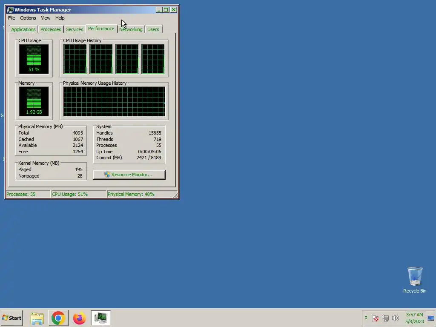Switch to the Networking tab
Viewport: 436px width, 327px height.
point(131,29)
